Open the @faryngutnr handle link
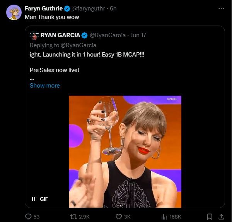The width and height of the screenshot is (232, 222). [89, 9]
